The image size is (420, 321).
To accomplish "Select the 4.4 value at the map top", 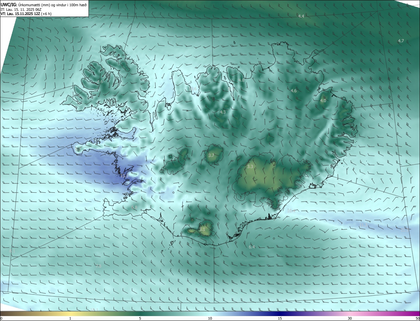I will (x=301, y=16).
